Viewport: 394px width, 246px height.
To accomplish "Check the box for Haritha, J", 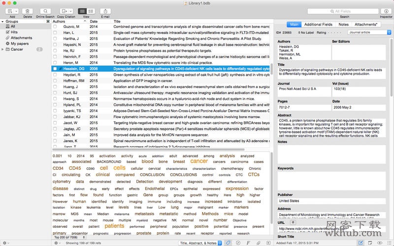I will pyautogui.click(x=55, y=39).
